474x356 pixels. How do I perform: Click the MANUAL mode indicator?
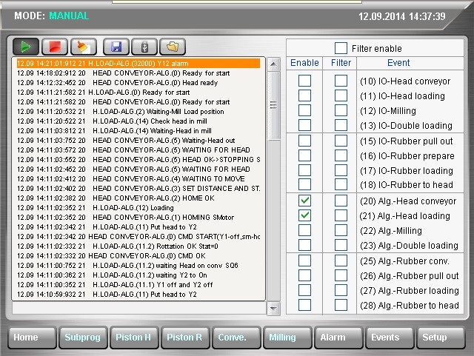pyautogui.click(x=69, y=16)
